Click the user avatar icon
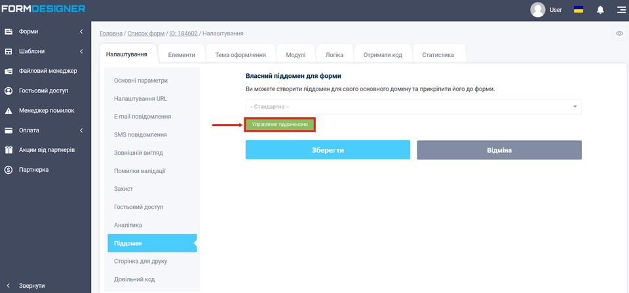Image resolution: width=629 pixels, height=293 pixels. click(538, 10)
